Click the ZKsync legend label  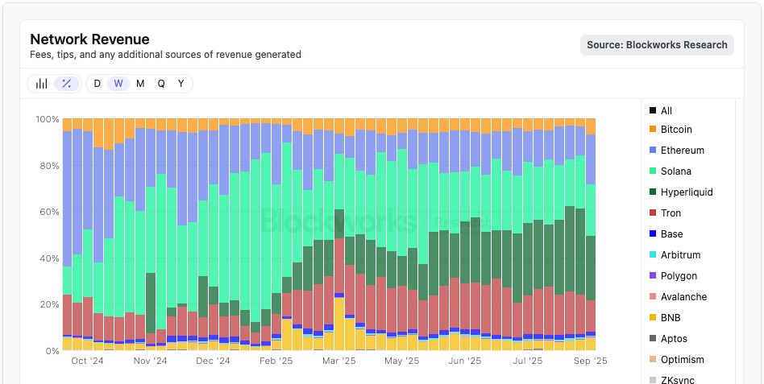(x=677, y=380)
